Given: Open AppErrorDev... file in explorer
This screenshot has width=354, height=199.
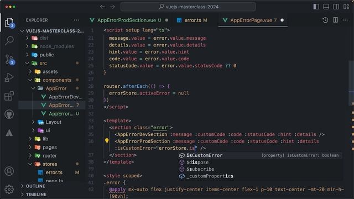Looking at the screenshot, I should point(52,97).
